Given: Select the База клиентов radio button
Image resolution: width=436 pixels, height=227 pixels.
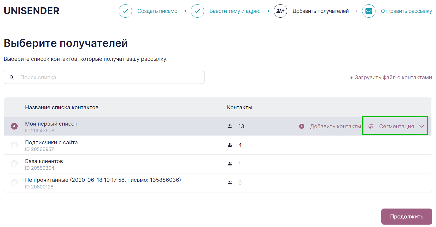Looking at the screenshot, I should coord(14,164).
